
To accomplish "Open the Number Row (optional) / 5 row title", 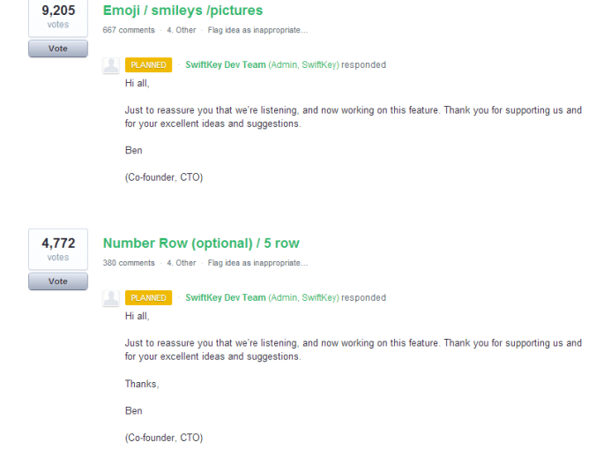I will pos(201,244).
